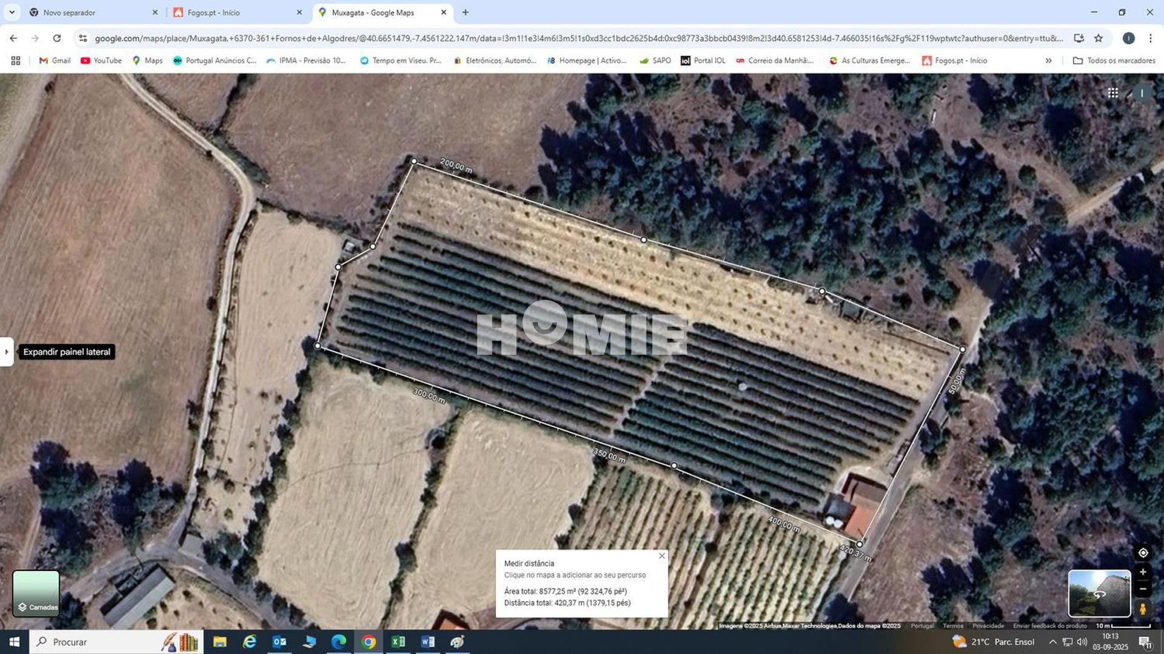Viewport: 1164px width, 654px height.
Task: Expand the lateral side panel arrow
Action: (x=7, y=351)
